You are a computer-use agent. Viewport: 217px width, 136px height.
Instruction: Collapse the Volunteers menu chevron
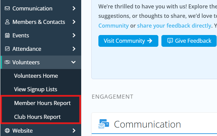point(73,62)
